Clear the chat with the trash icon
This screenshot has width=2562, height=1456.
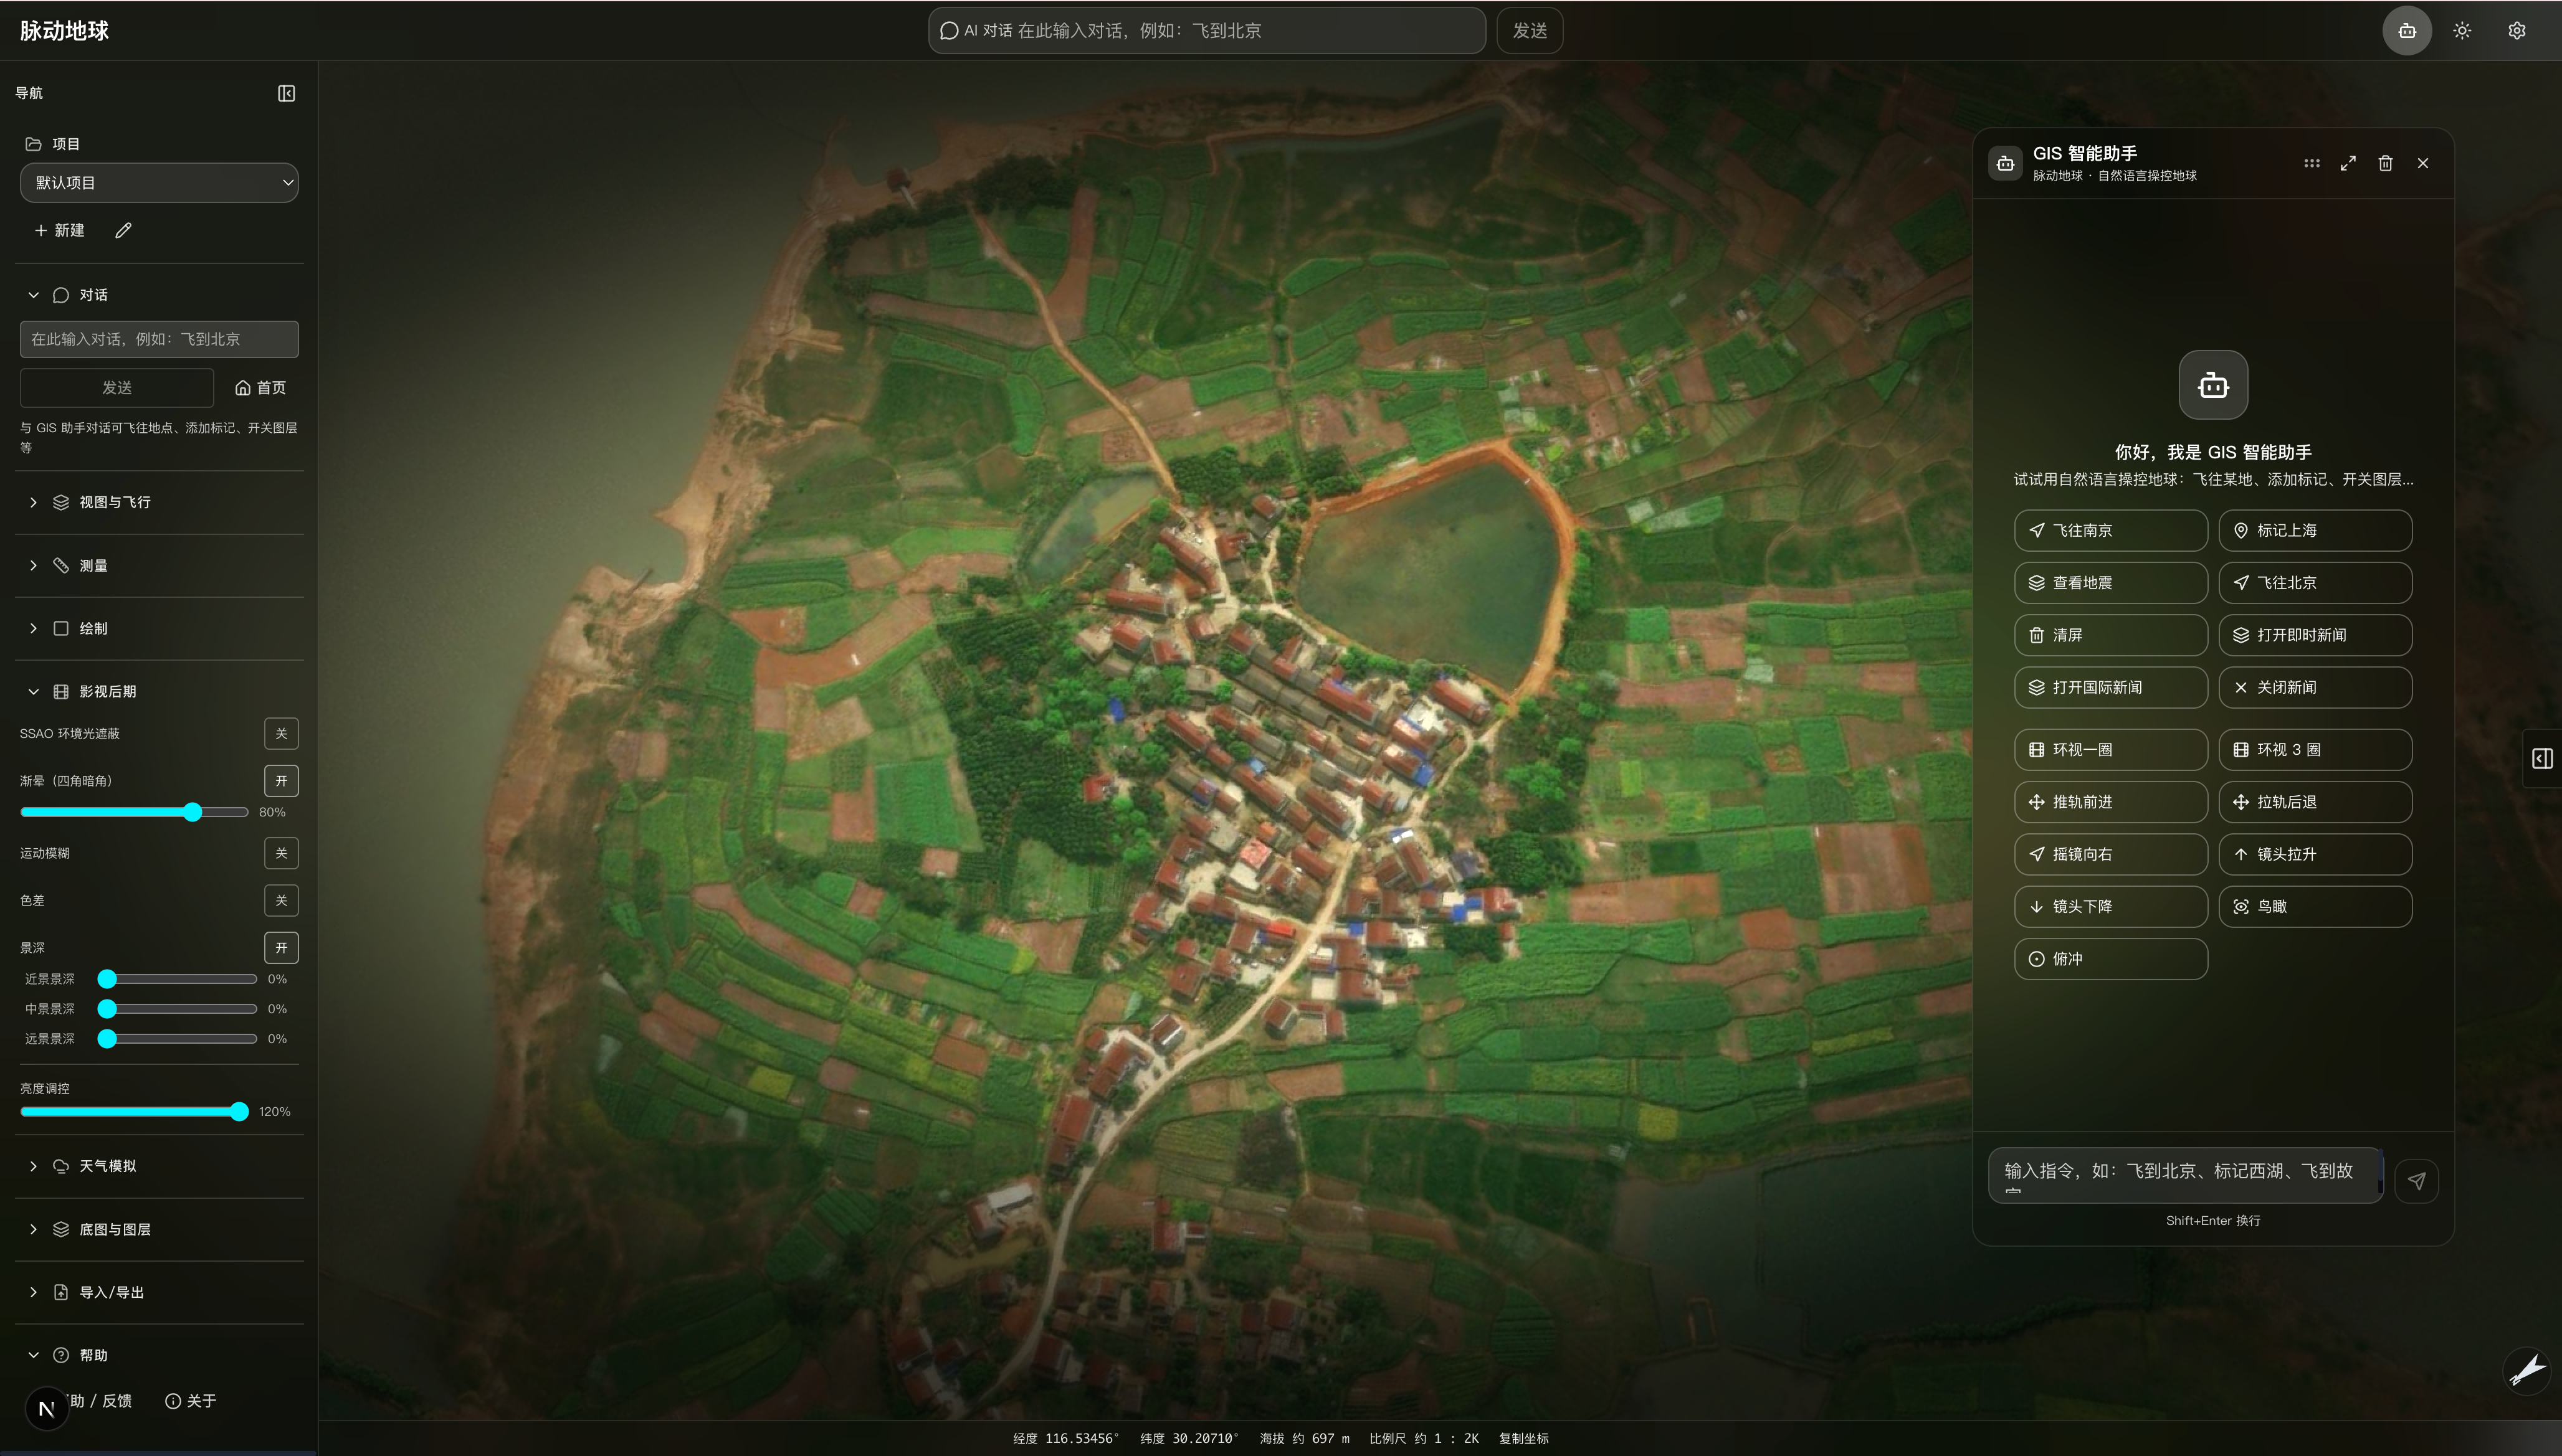point(2385,163)
